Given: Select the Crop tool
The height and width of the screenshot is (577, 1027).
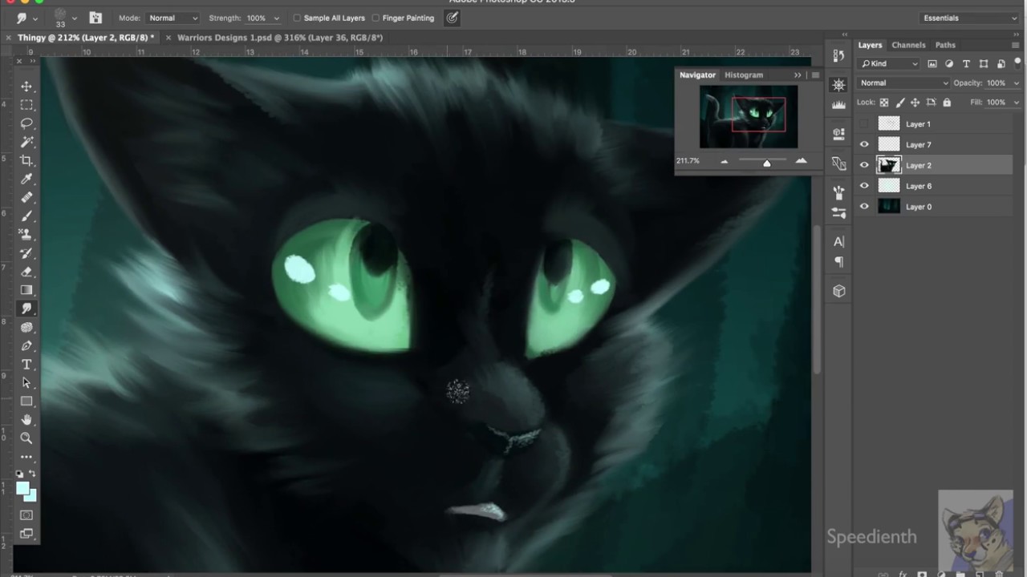Looking at the screenshot, I should (x=26, y=160).
